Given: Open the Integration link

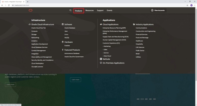Looking at the screenshot, I should pyautogui.click(x=35, y=54).
